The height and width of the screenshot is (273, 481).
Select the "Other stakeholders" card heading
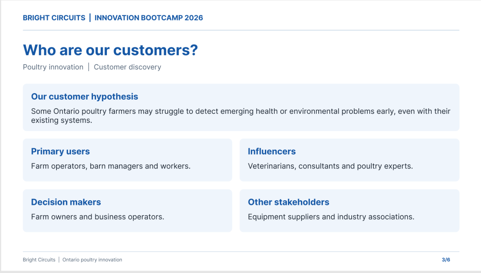[289, 202]
